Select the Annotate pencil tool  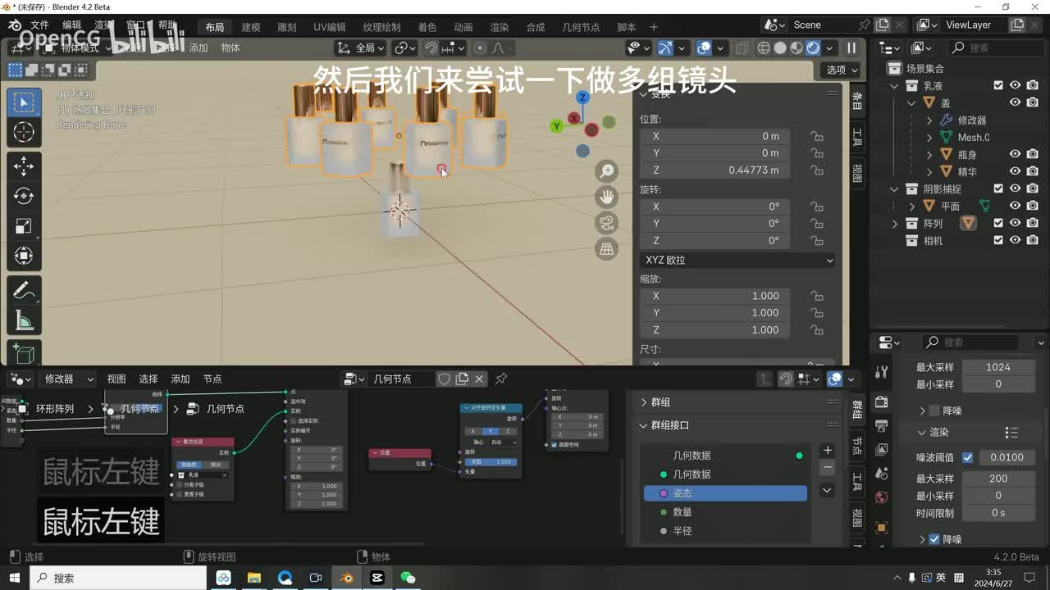click(x=24, y=291)
